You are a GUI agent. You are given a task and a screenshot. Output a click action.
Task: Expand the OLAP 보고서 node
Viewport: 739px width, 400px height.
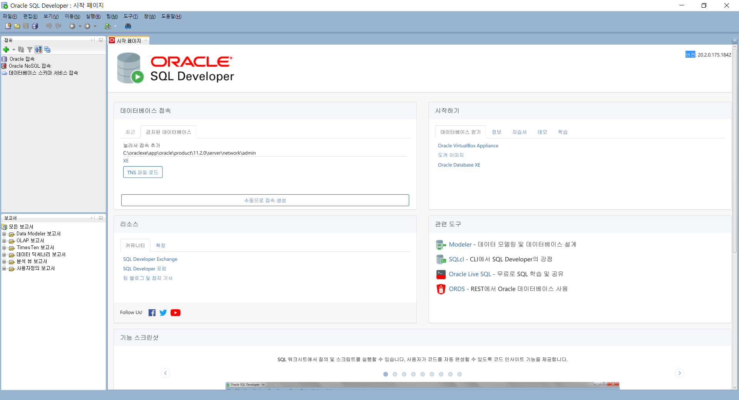click(x=4, y=241)
